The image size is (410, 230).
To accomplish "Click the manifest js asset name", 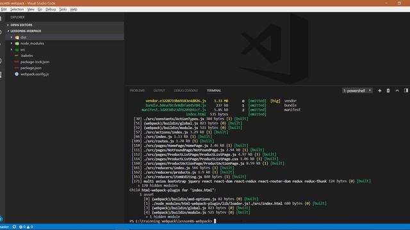I will pyautogui.click(x=174, y=110).
